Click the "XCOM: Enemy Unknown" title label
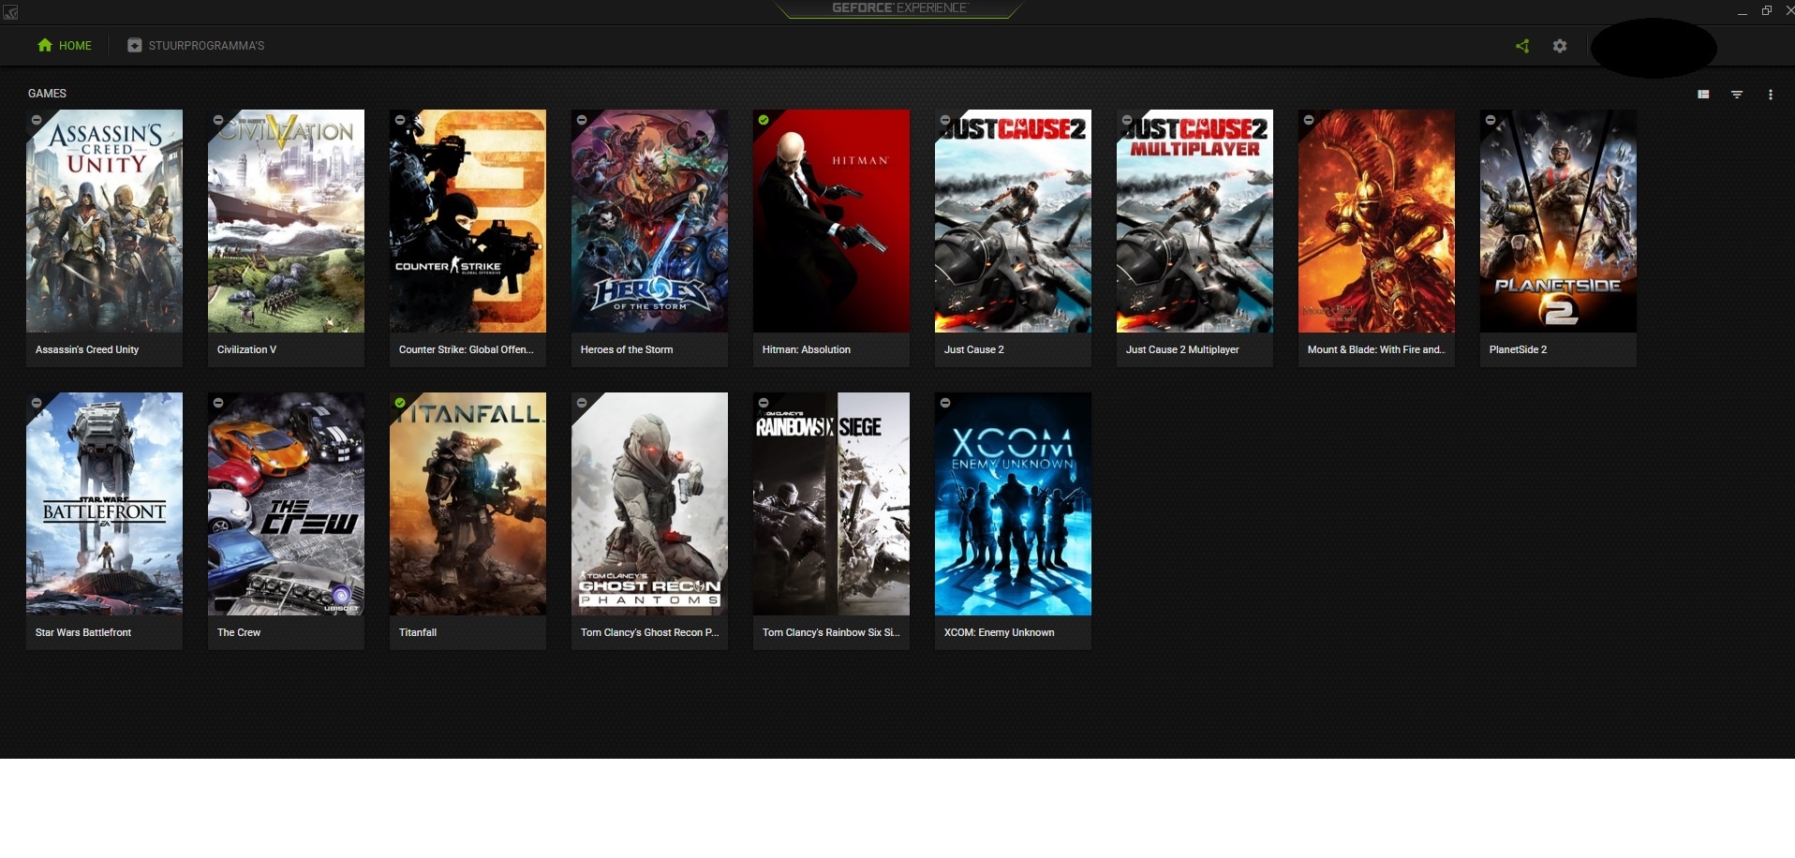The image size is (1795, 858). (1000, 632)
